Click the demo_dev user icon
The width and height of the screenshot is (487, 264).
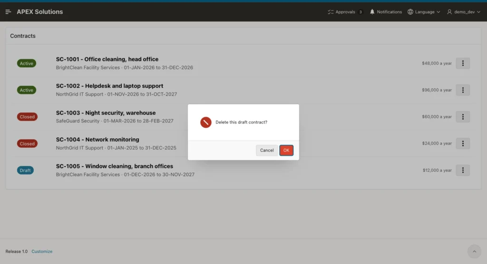449,12
